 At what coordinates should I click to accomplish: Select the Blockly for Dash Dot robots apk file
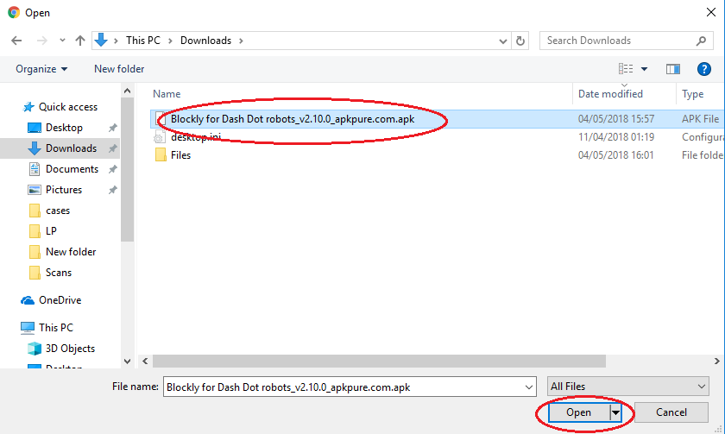point(293,119)
